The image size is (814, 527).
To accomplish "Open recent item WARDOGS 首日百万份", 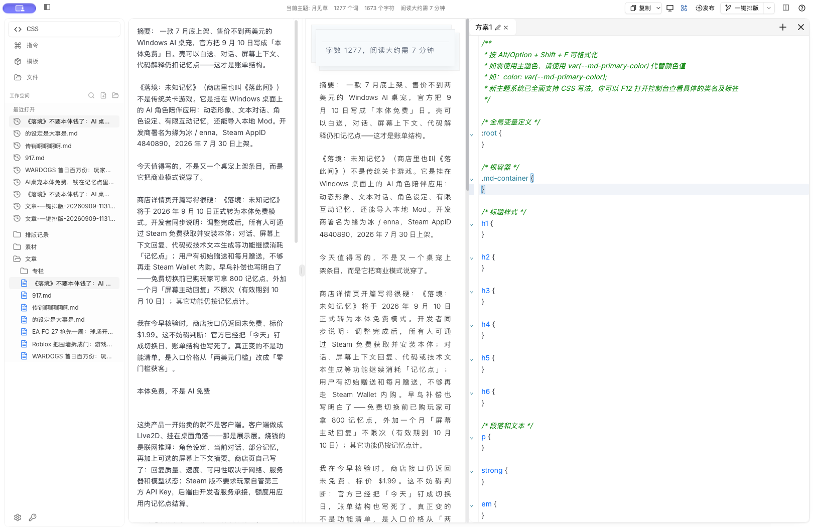I will pos(64,170).
